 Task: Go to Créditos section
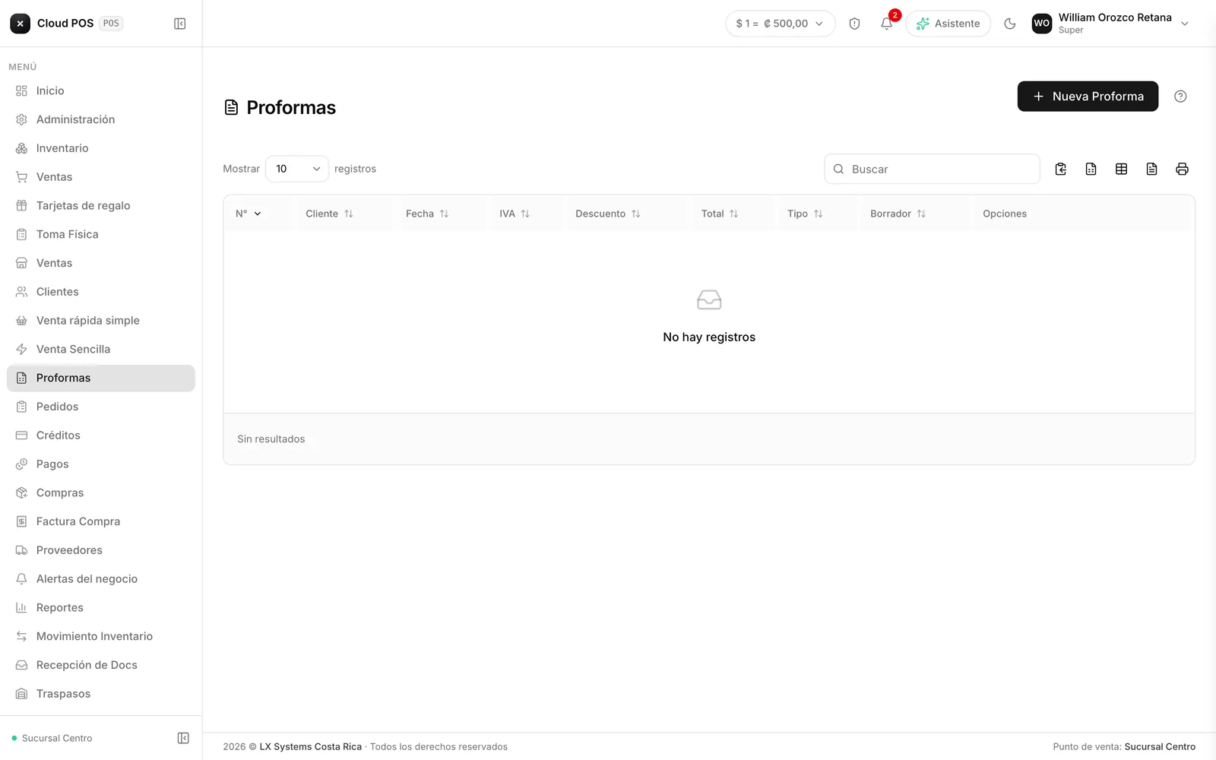pyautogui.click(x=101, y=435)
